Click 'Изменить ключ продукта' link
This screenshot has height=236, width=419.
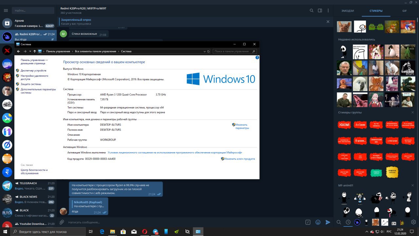[239, 159]
